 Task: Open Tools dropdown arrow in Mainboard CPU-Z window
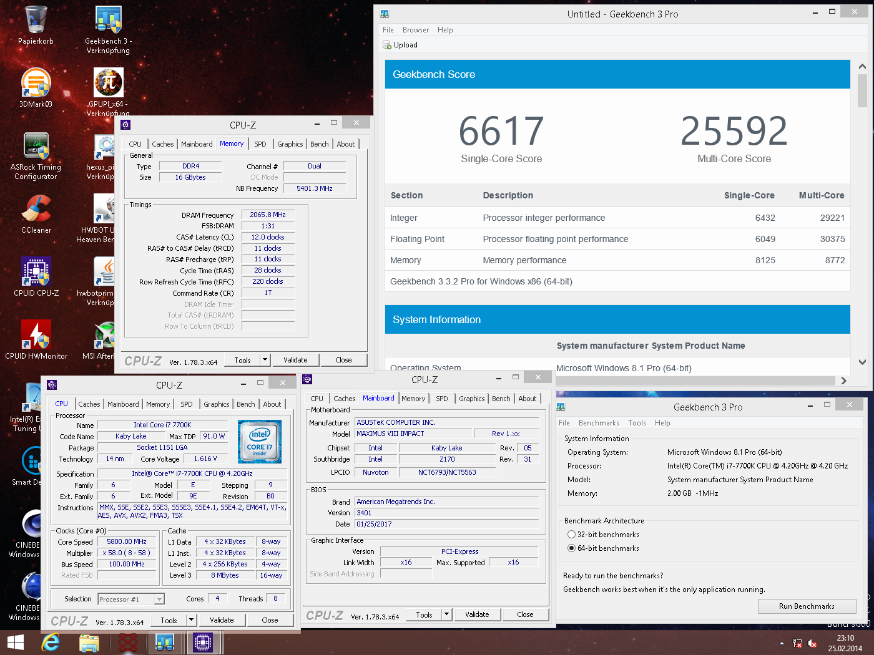point(446,614)
